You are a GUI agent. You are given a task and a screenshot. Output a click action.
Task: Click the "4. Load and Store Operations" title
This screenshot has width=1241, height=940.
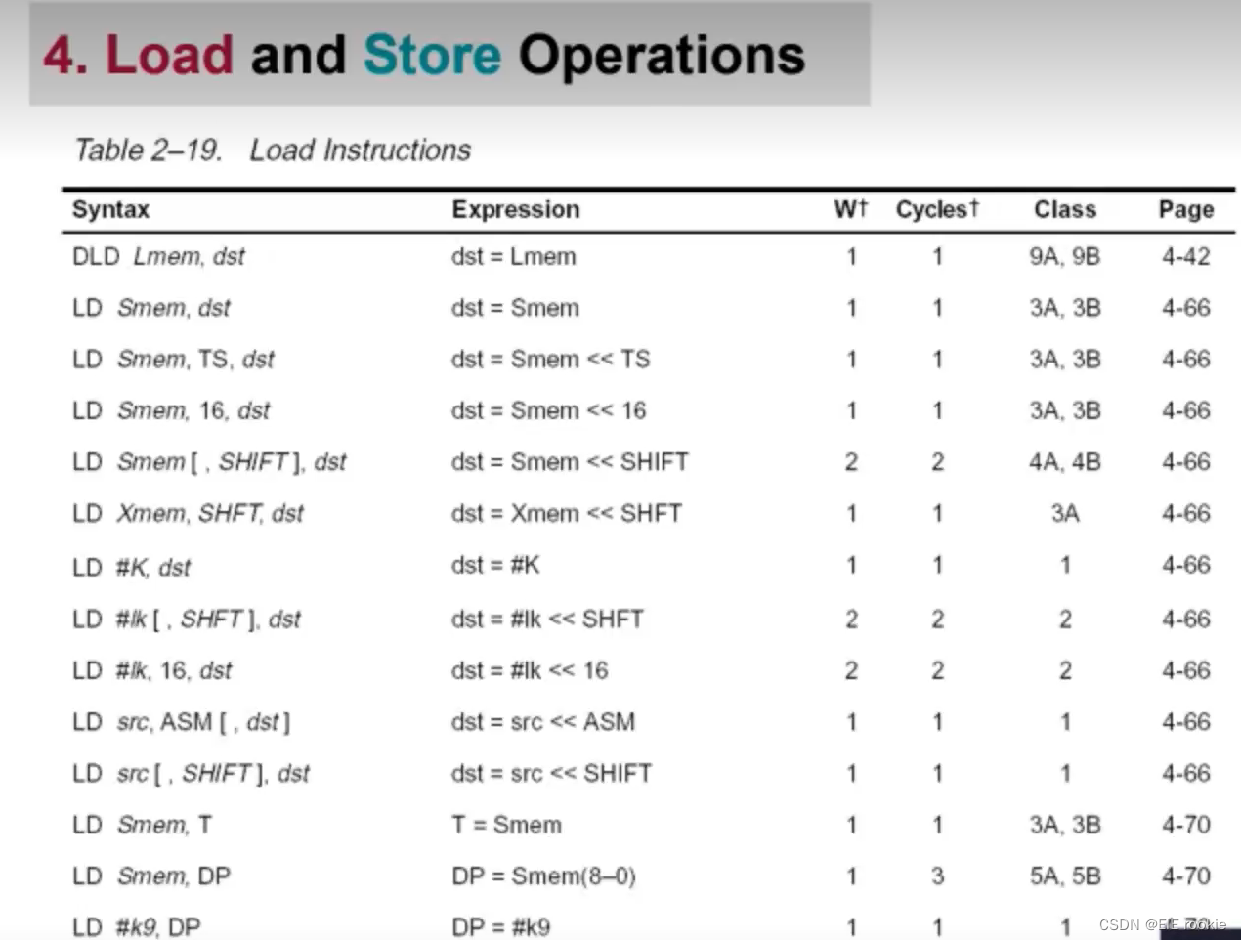pyautogui.click(x=424, y=55)
